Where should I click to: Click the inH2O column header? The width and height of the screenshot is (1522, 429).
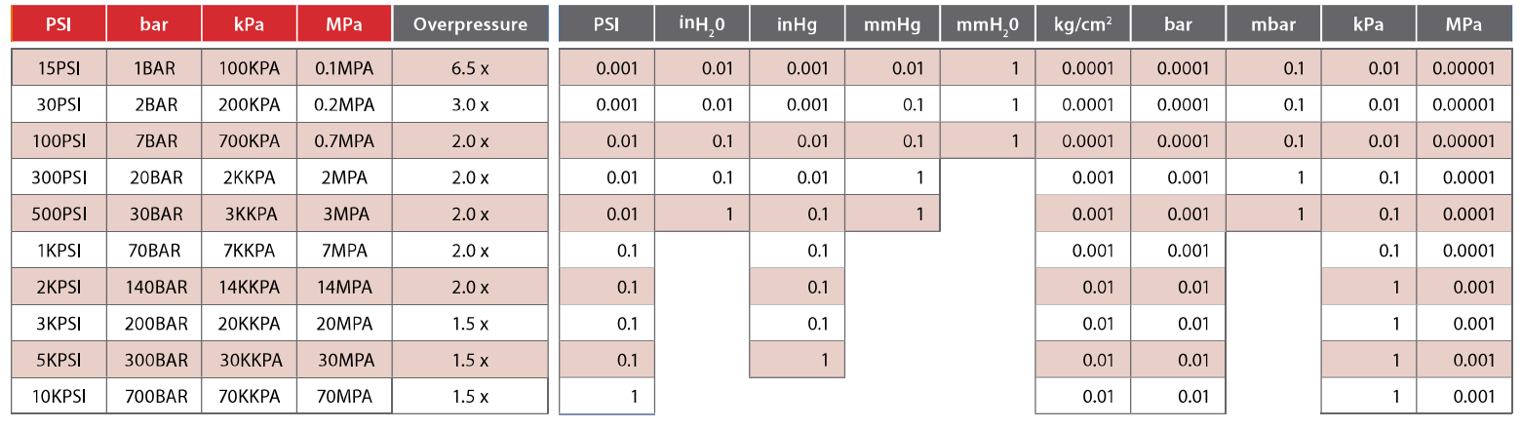click(x=701, y=24)
